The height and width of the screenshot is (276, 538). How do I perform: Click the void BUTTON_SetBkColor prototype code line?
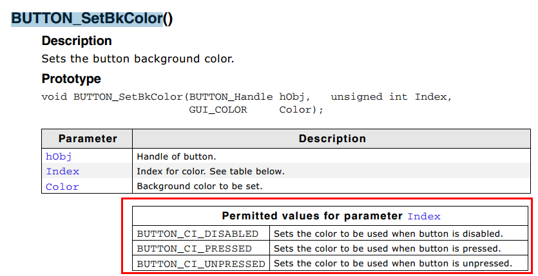[x=247, y=97]
